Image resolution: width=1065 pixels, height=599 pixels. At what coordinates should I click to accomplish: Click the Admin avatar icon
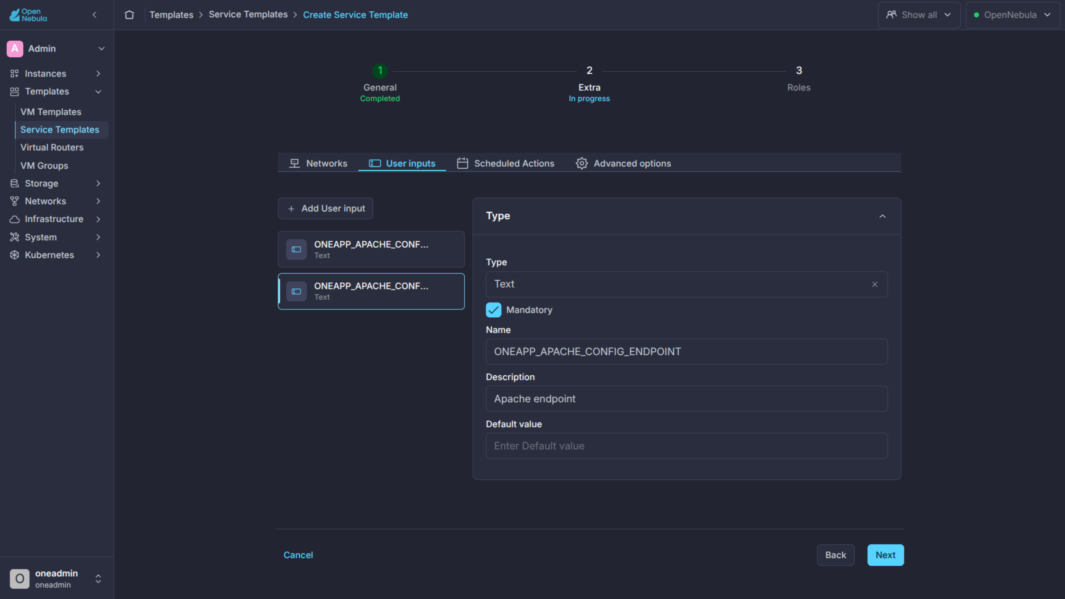coord(15,49)
